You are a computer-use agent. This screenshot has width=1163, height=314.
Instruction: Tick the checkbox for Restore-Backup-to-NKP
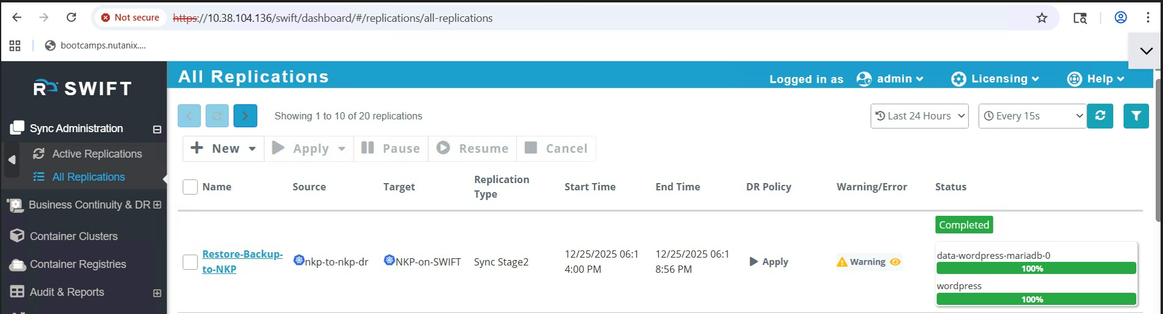click(x=190, y=262)
